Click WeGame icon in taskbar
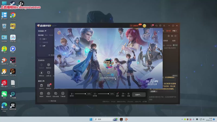 click(121, 119)
